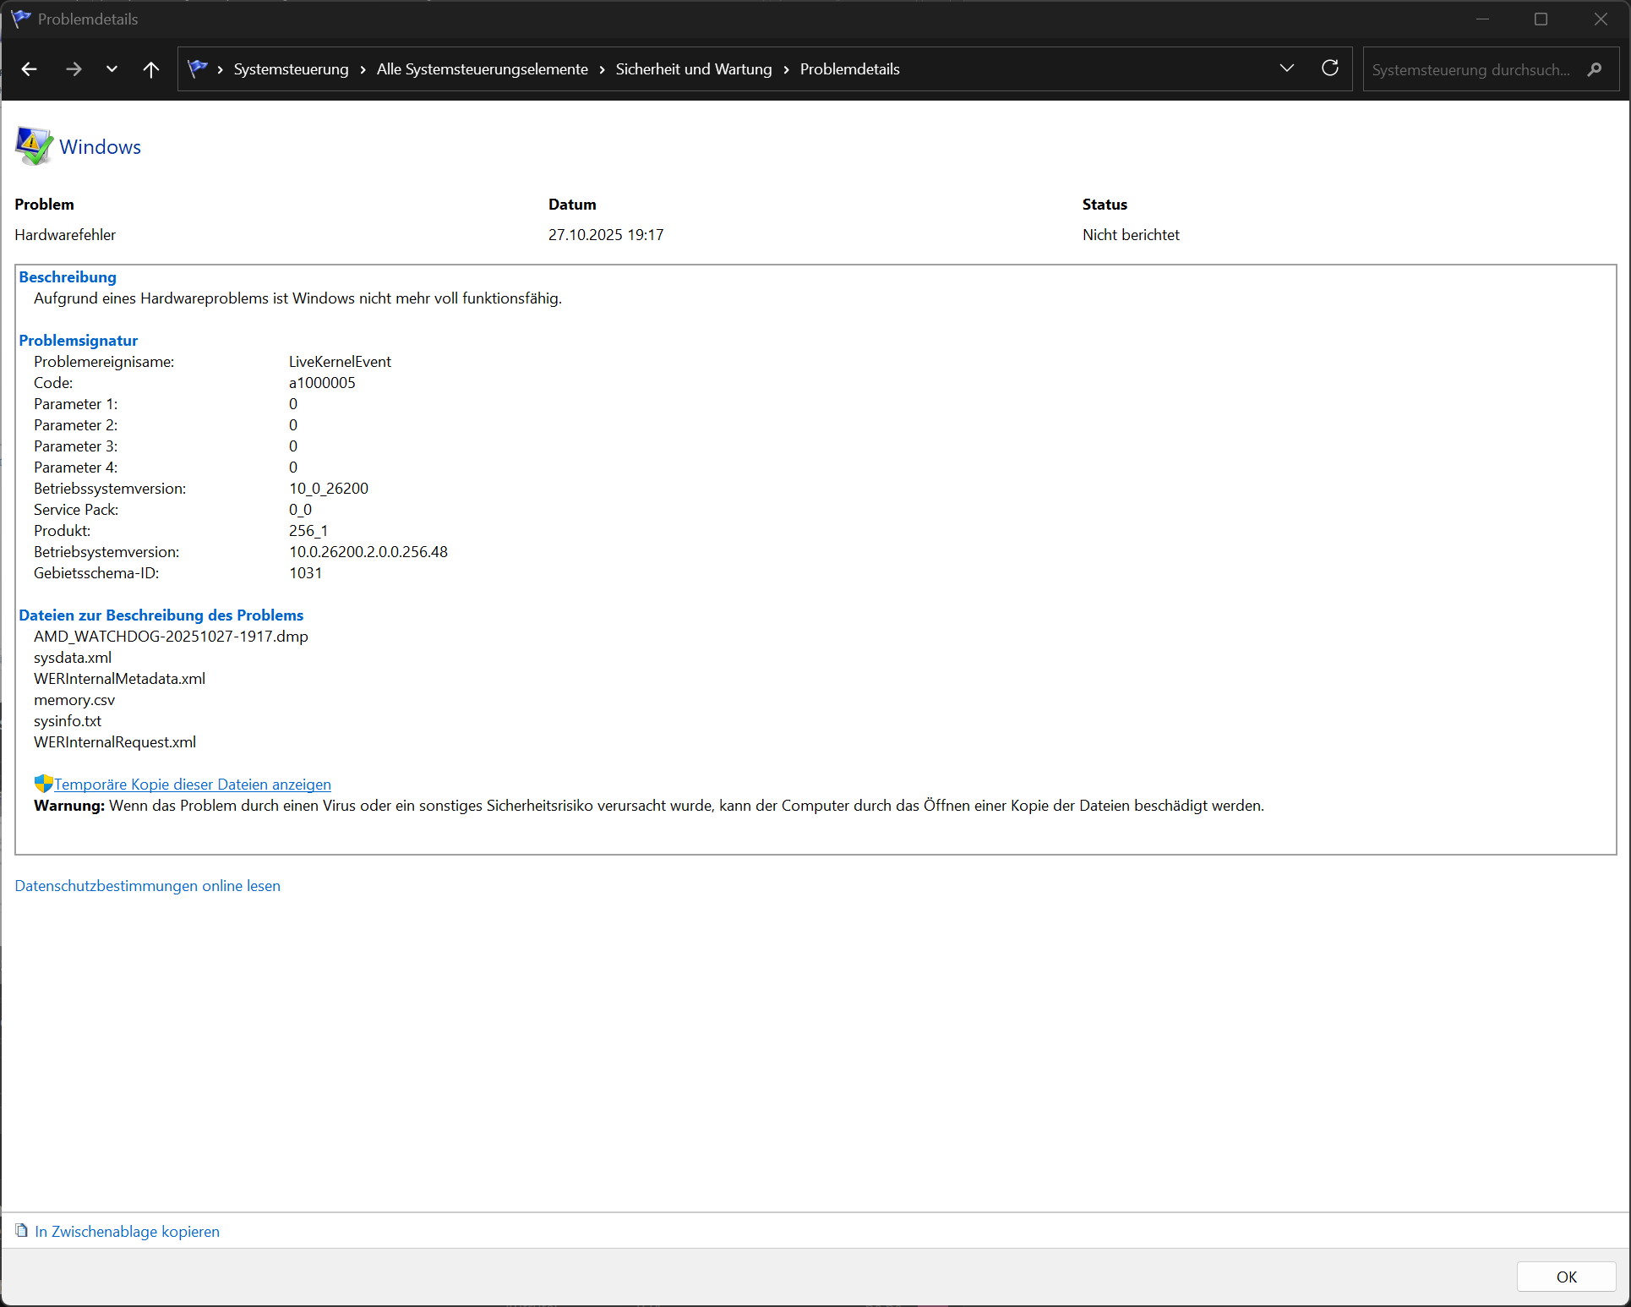Image resolution: width=1631 pixels, height=1307 pixels.
Task: Navigate to Systemsteuerung breadcrumb
Action: tap(291, 69)
